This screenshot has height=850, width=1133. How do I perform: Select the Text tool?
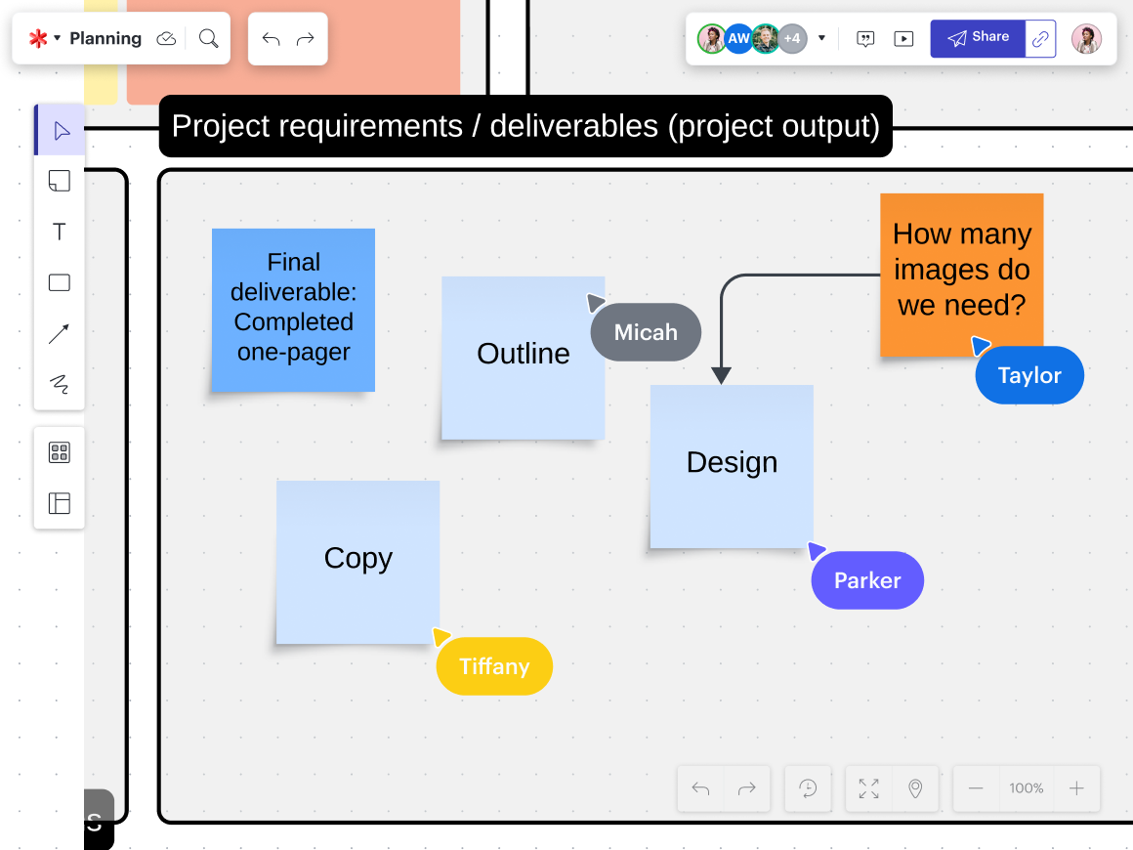coord(60,232)
